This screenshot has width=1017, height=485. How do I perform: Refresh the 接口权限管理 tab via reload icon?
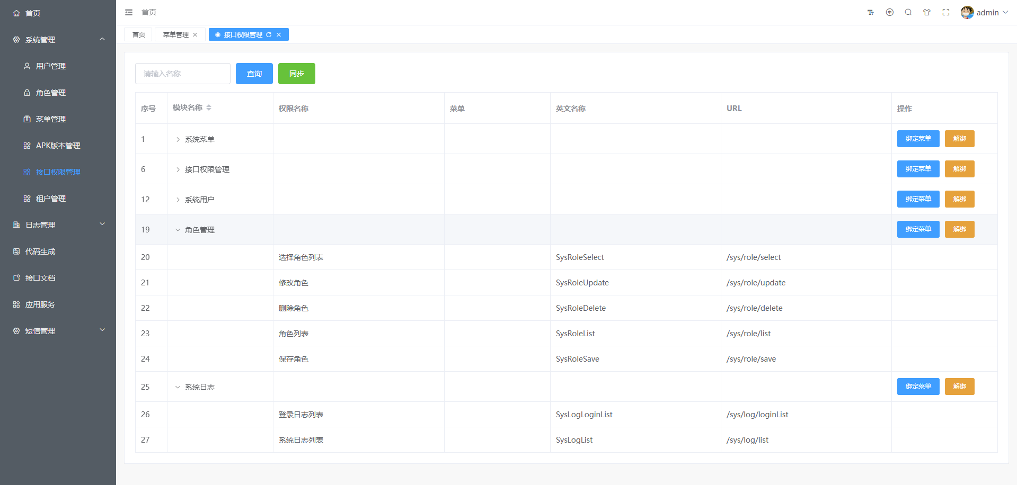pyautogui.click(x=269, y=35)
